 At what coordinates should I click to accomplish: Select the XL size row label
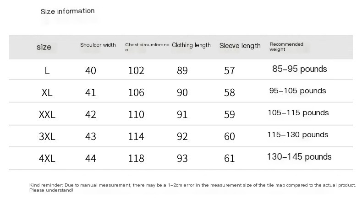click(x=47, y=93)
